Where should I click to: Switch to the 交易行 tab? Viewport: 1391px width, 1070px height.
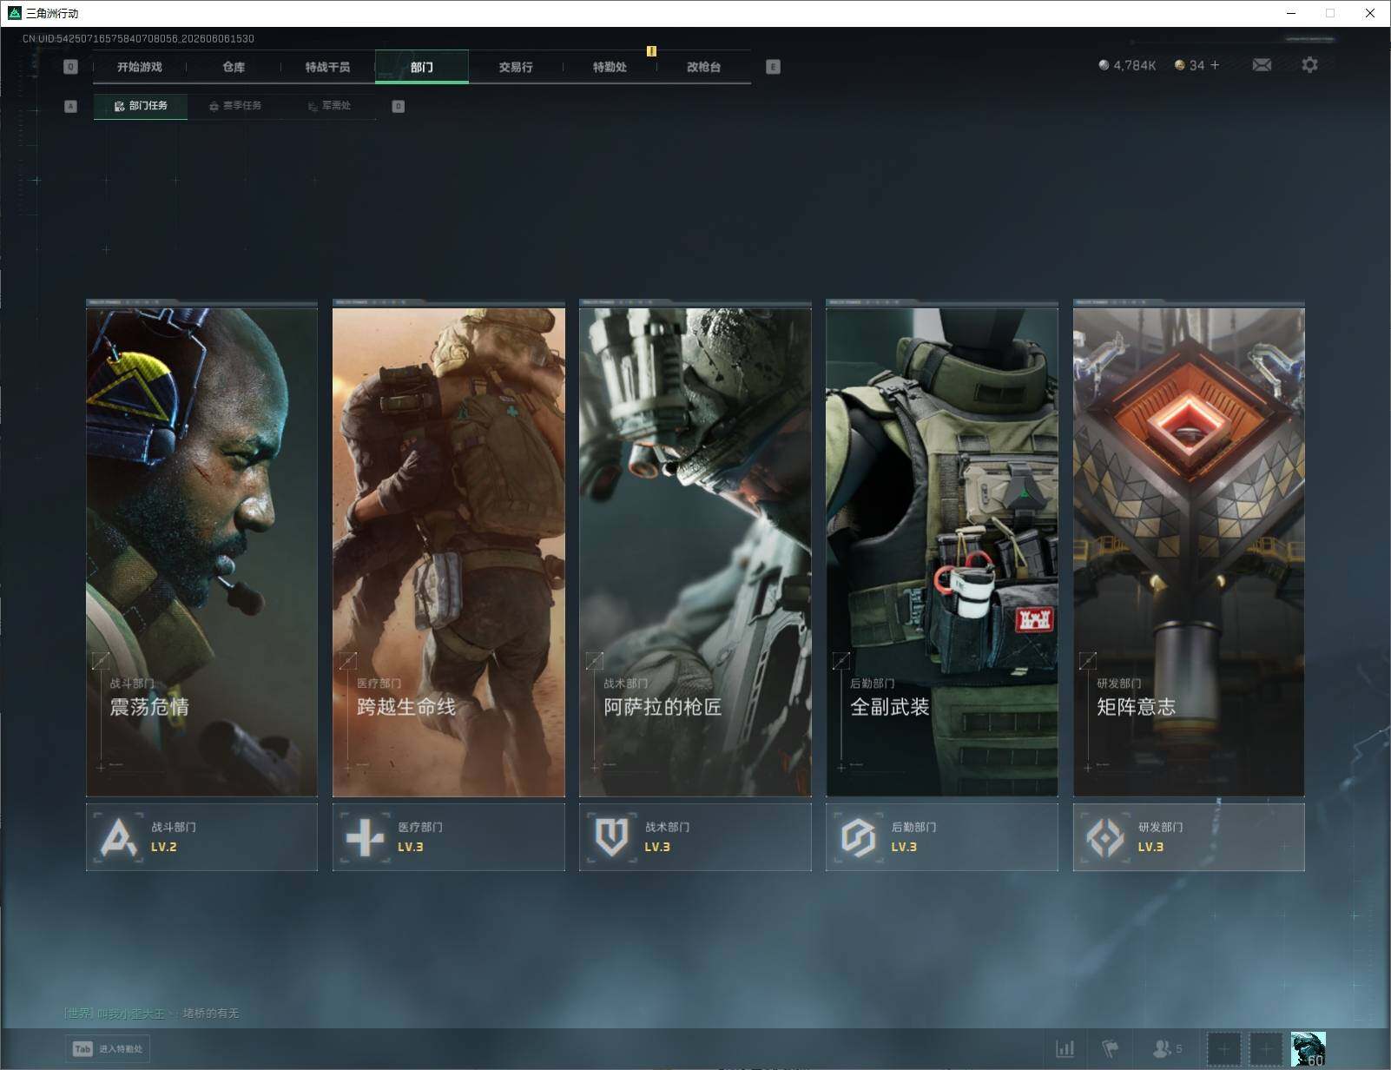click(516, 67)
